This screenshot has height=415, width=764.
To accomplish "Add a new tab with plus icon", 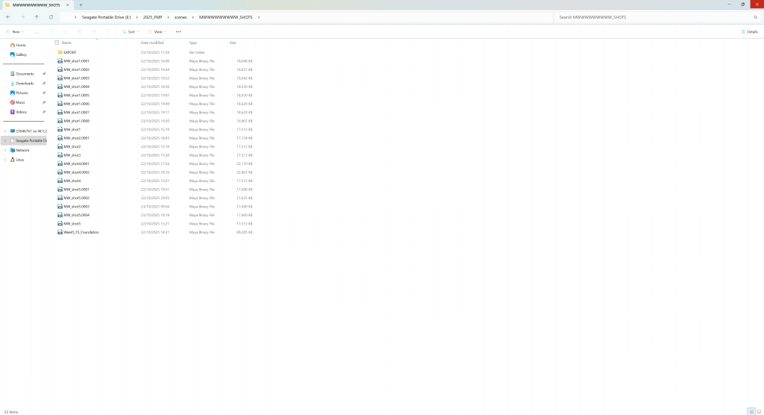I will point(81,4).
